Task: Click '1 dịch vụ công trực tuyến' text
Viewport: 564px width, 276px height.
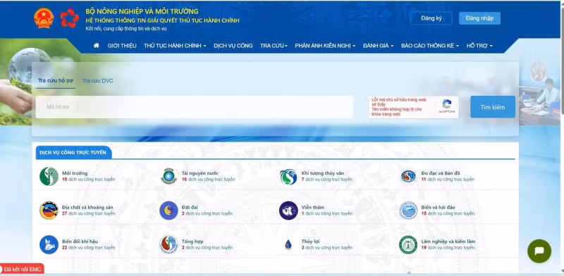Action: (x=327, y=213)
